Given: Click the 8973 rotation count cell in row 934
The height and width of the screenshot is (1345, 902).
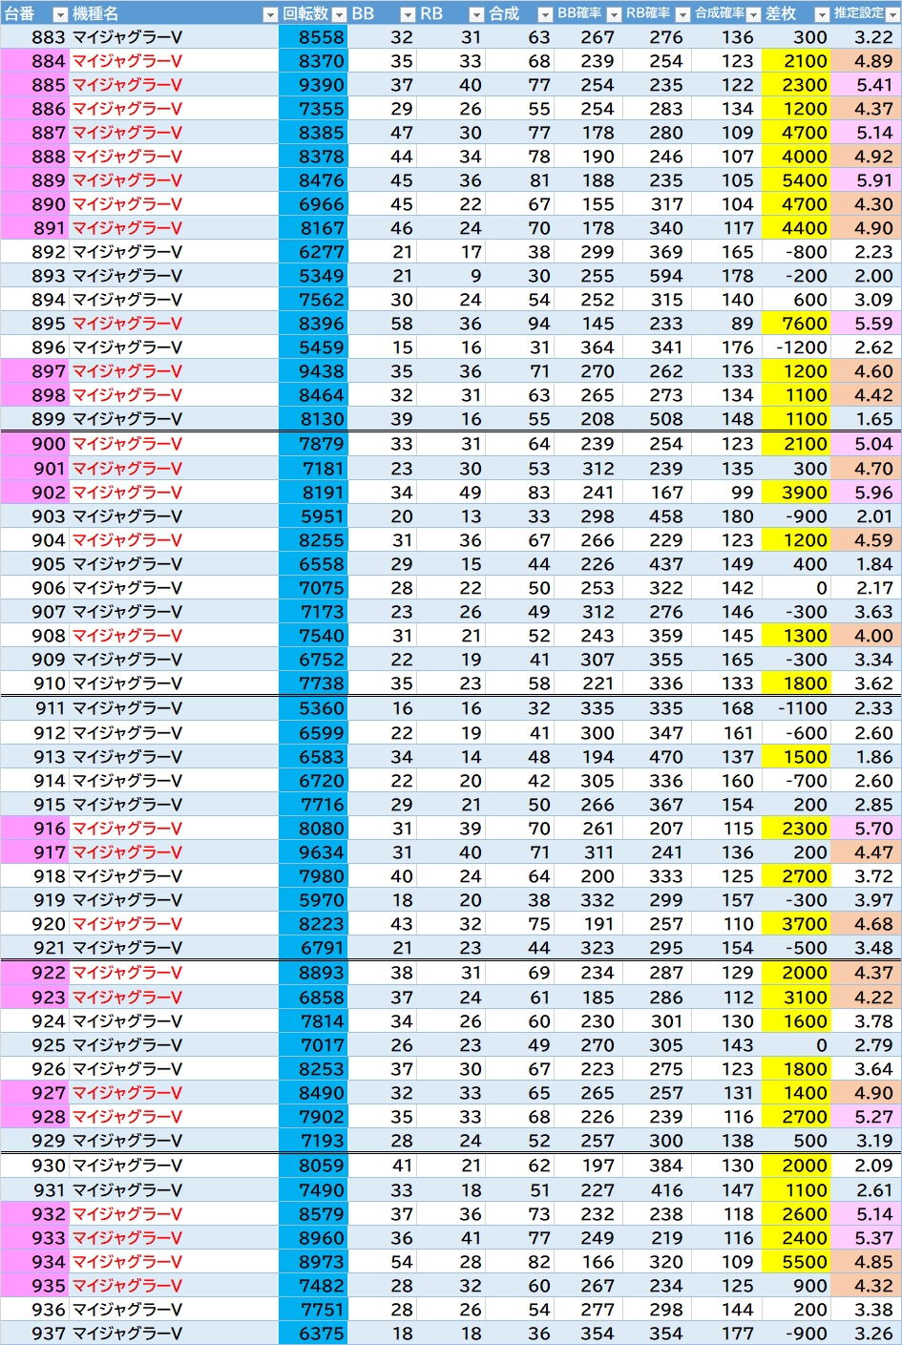Looking at the screenshot, I should [313, 1262].
